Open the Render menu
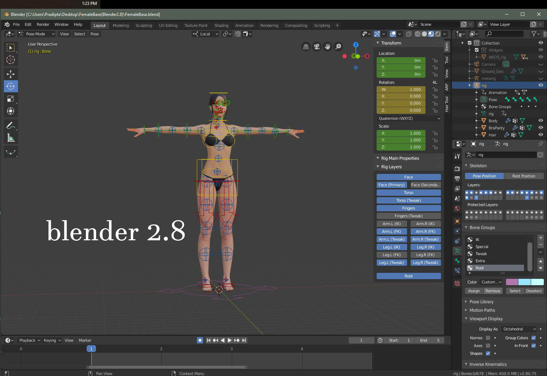 (43, 24)
